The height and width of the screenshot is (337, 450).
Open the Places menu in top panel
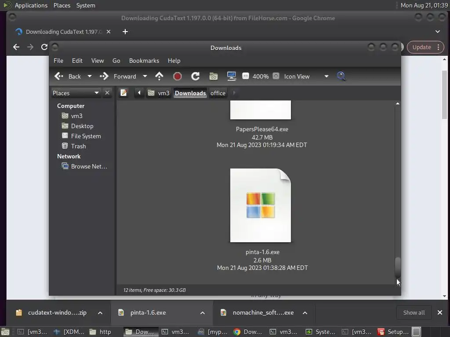[62, 5]
